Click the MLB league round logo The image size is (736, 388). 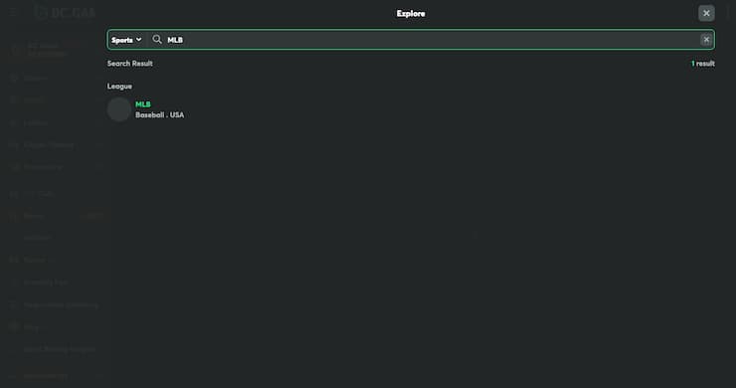tap(119, 109)
